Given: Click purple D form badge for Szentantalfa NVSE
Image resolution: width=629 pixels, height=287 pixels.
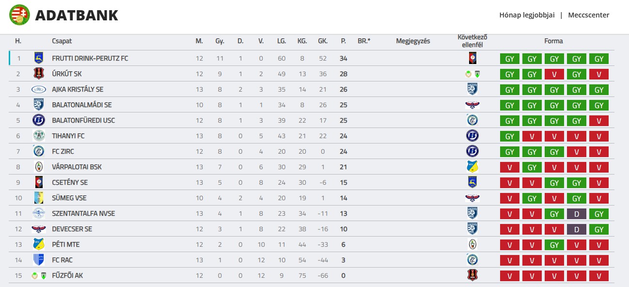Looking at the screenshot, I should (x=577, y=214).
